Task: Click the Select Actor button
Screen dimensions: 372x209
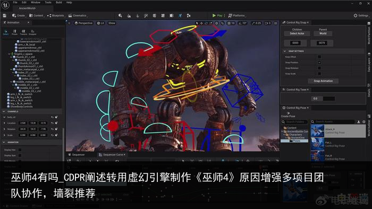Action: coord(297,33)
